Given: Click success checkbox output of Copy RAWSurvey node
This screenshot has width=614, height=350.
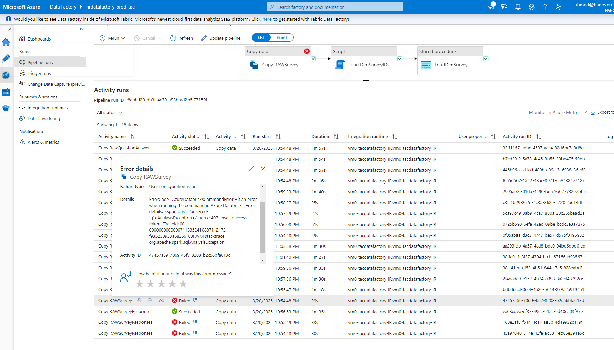Looking at the screenshot, I should pyautogui.click(x=313, y=59).
